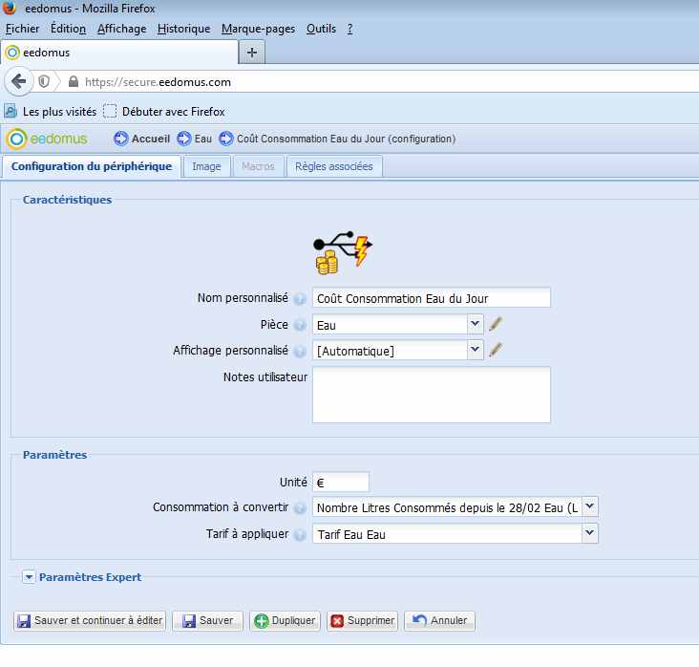The height and width of the screenshot is (667, 699).
Task: Click the Firefox back arrow button
Action: pyautogui.click(x=18, y=82)
